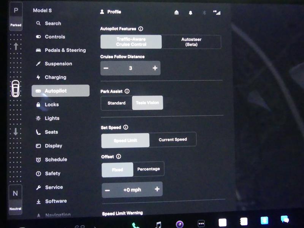The width and height of the screenshot is (304, 228).
Task: Open the Autopilot Features info icon
Action: [141, 28]
